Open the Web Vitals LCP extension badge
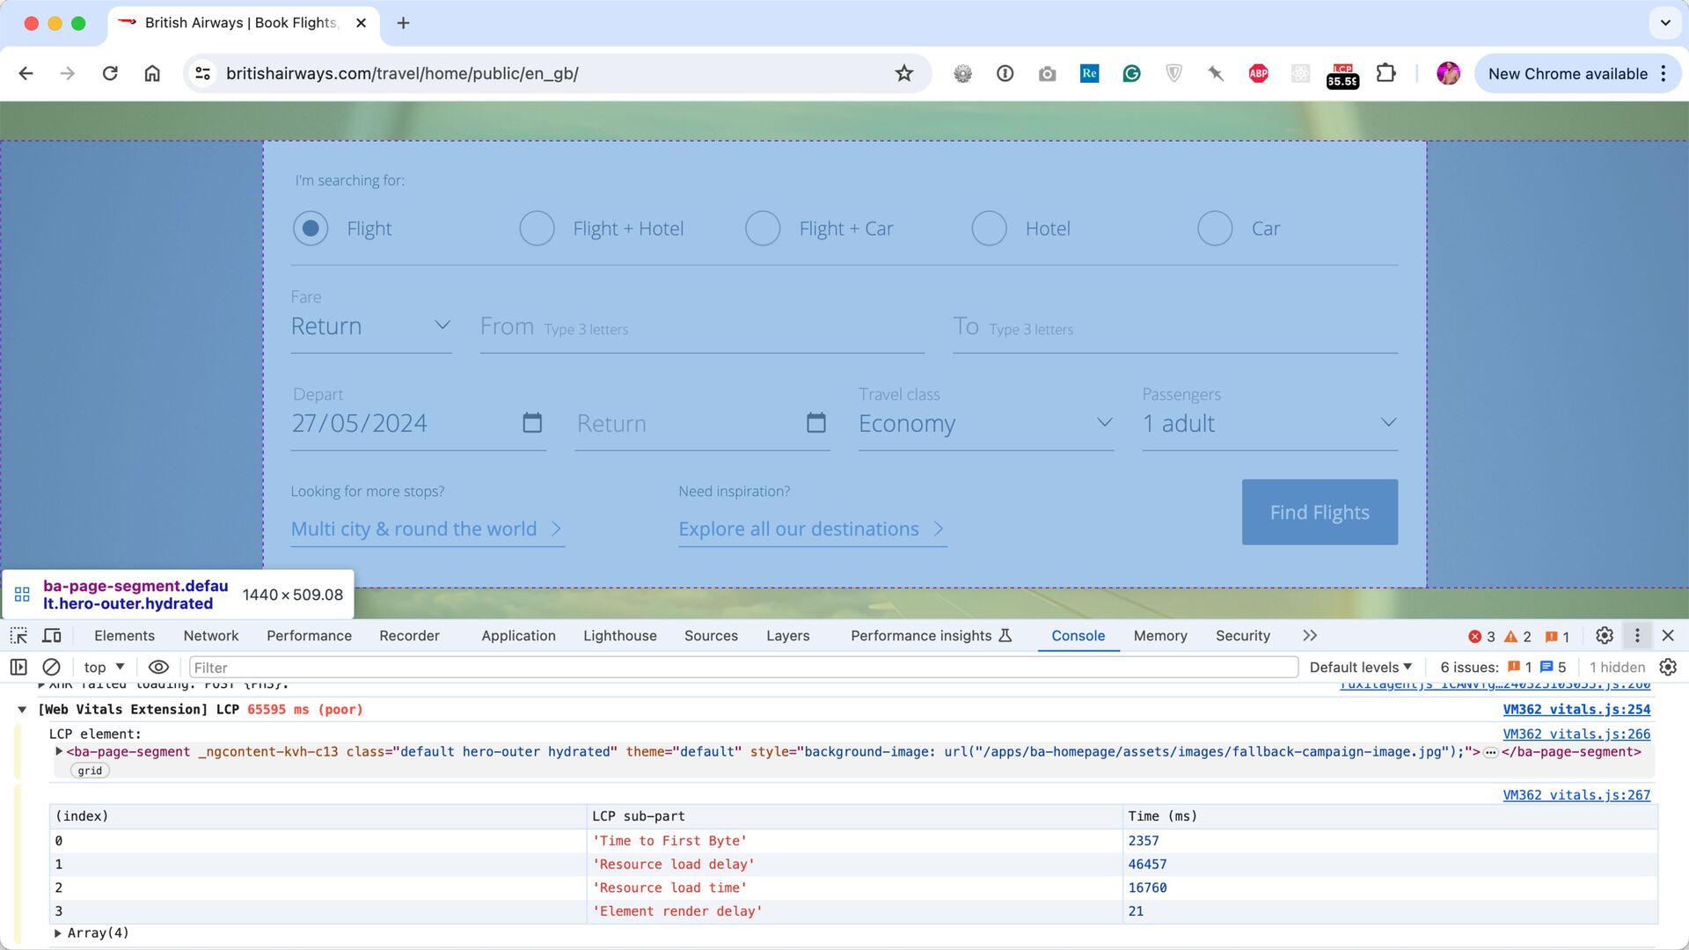Image resolution: width=1689 pixels, height=950 pixels. 1342,76
